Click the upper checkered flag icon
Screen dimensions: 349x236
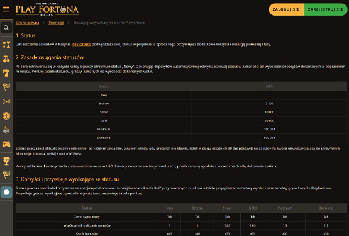[6, 87]
